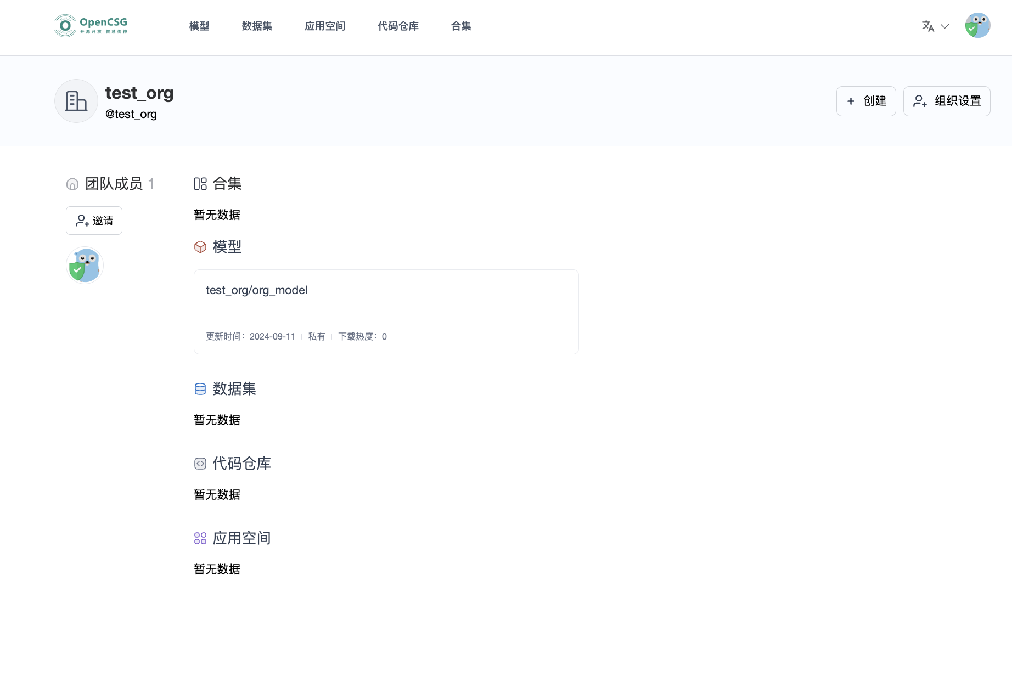Expand the language dropdown chevron
This screenshot has height=677, width=1012.
[944, 26]
